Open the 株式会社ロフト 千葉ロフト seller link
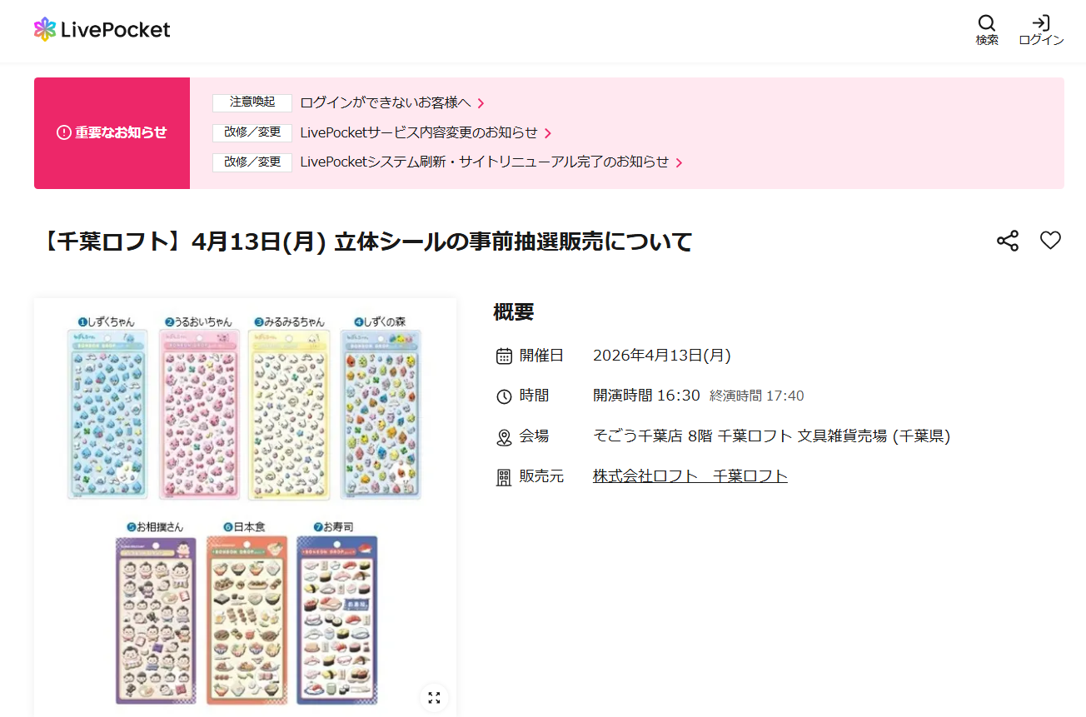1086x717 pixels. (x=690, y=476)
